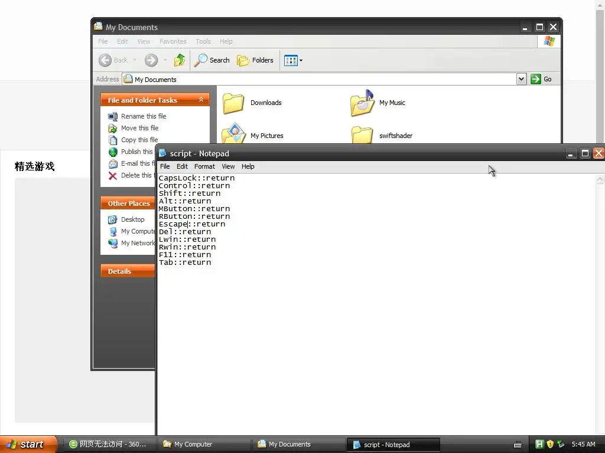Click the Publish this file globe icon
Image resolution: width=605 pixels, height=453 pixels.
click(113, 152)
